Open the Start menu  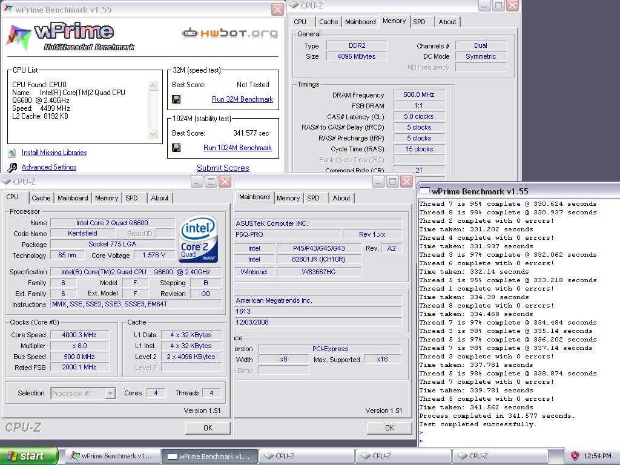tap(29, 456)
